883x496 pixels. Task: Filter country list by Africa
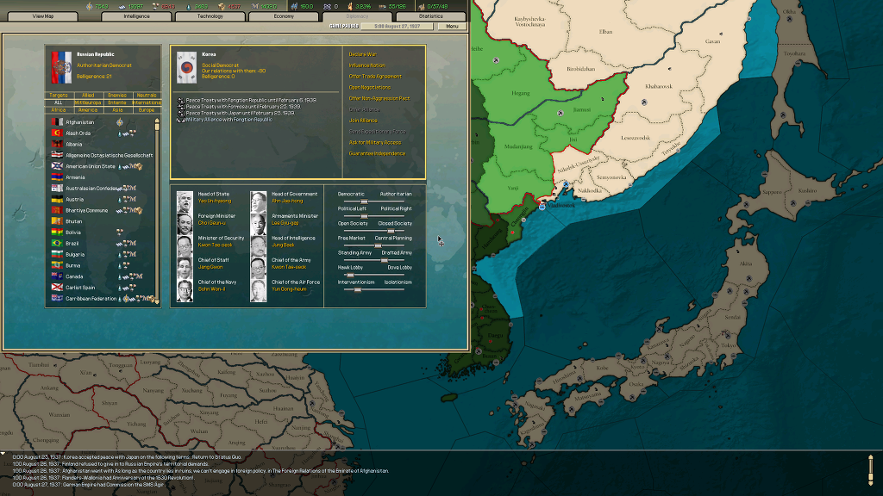pos(59,110)
